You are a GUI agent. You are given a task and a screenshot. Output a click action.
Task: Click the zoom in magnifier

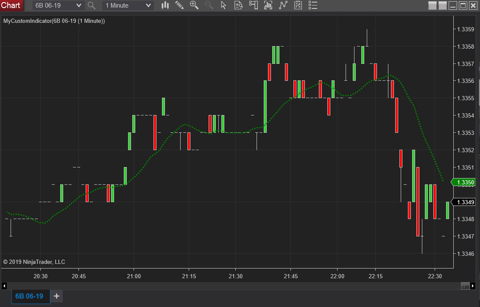point(194,5)
